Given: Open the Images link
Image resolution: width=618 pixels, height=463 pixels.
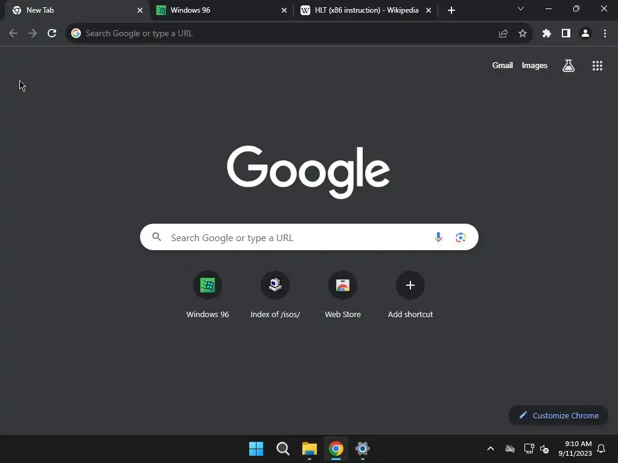Looking at the screenshot, I should point(535,66).
